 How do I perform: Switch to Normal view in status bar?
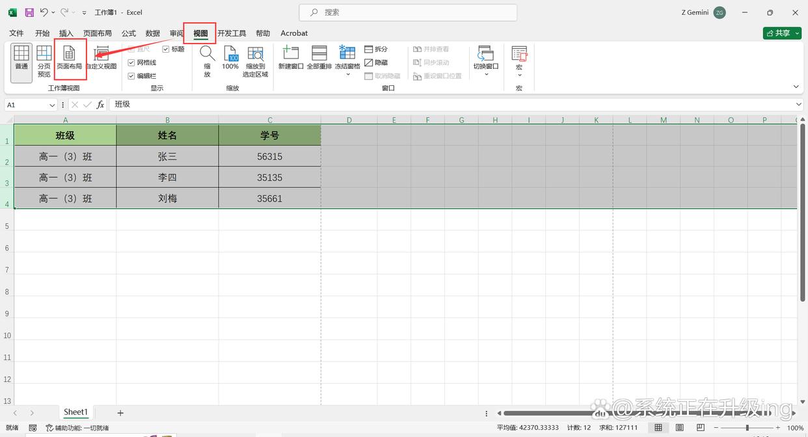(658, 428)
